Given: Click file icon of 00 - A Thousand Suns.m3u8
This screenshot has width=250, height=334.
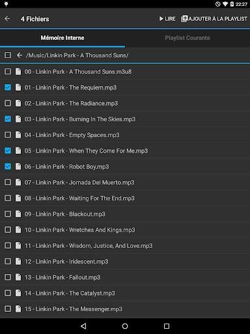Looking at the screenshot, I should (18, 72).
